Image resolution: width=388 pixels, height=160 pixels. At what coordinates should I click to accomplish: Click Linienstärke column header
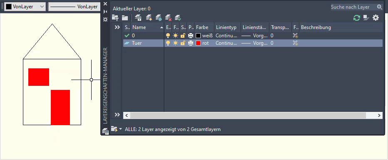(255, 27)
